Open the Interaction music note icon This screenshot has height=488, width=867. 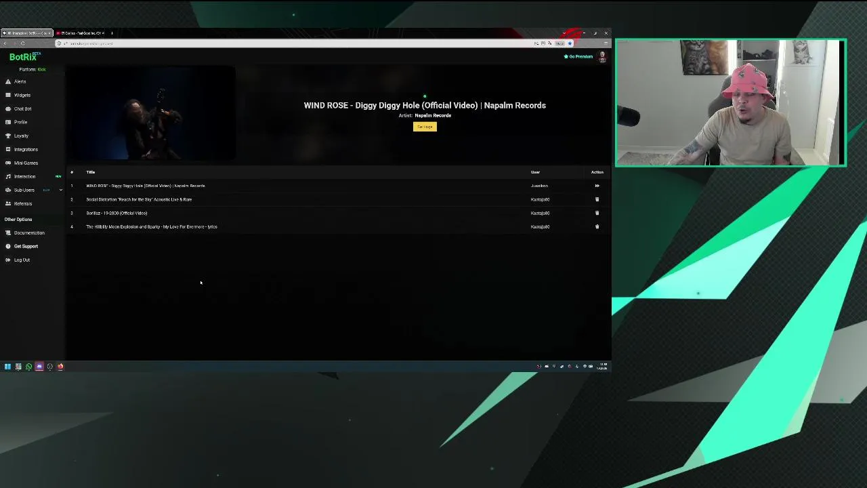(8, 176)
